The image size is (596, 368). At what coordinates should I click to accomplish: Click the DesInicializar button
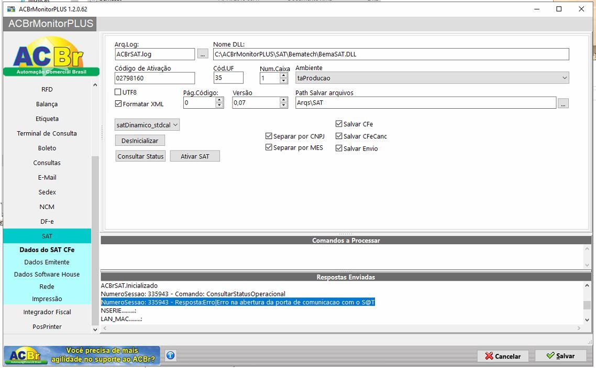(x=140, y=141)
